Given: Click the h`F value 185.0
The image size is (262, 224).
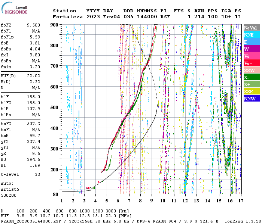Looking at the screenshot, I should 33,97.
